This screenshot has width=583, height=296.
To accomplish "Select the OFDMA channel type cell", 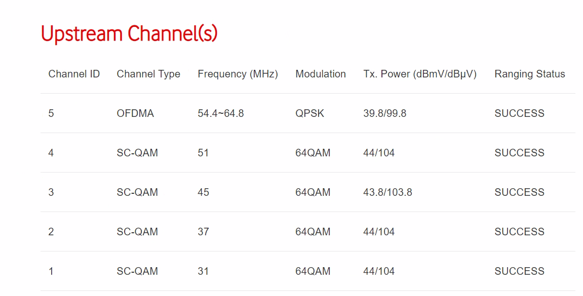I will point(135,113).
